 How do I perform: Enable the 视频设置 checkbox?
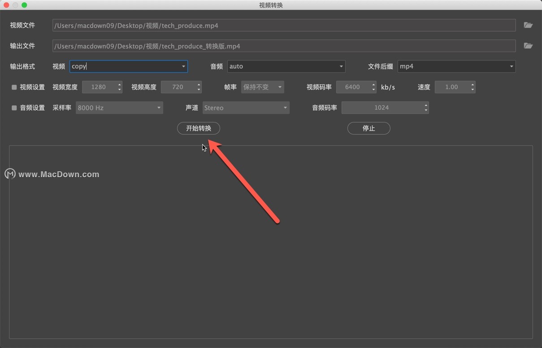click(x=14, y=87)
